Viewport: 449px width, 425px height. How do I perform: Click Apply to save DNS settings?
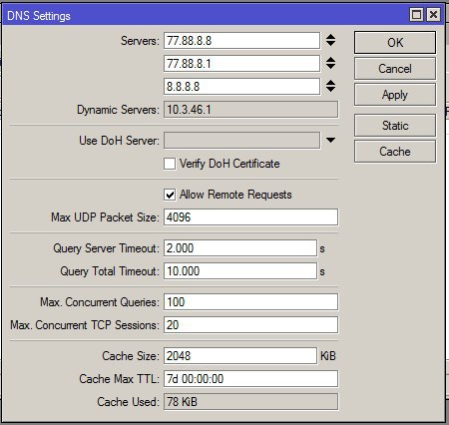point(395,95)
